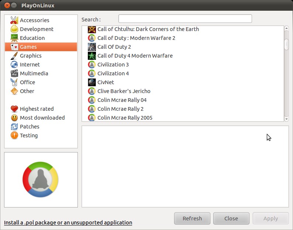Show the Multimedia category
293x230 pixels.
click(x=41, y=73)
